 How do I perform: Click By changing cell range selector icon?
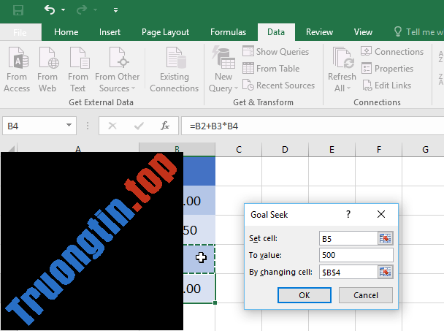(385, 272)
